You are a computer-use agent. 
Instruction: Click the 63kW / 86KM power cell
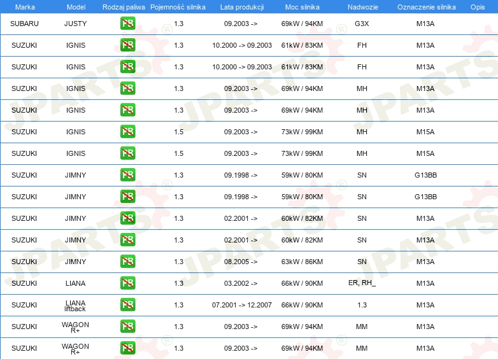[302, 262]
